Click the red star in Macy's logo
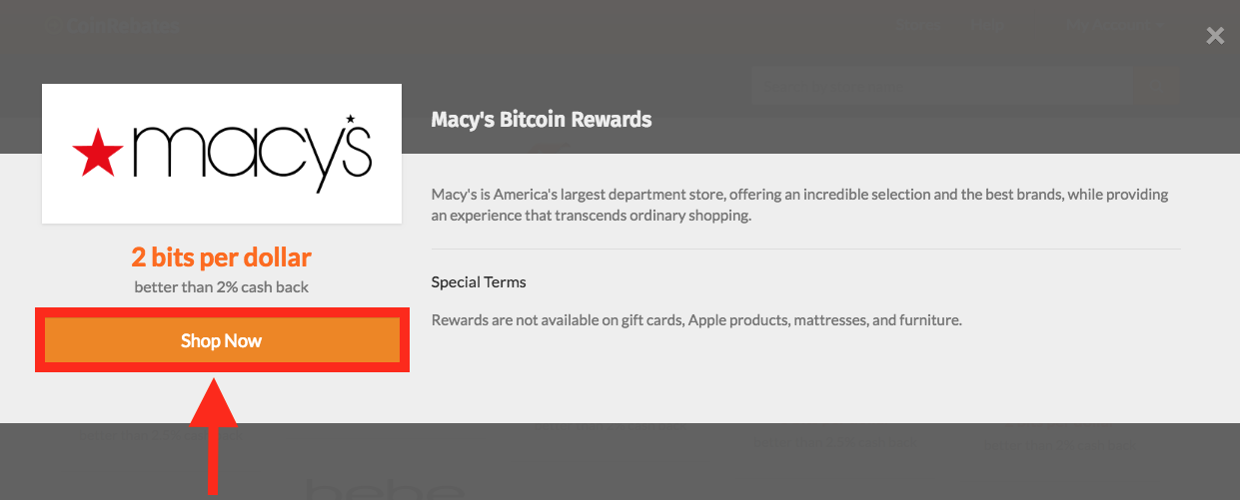 98,154
